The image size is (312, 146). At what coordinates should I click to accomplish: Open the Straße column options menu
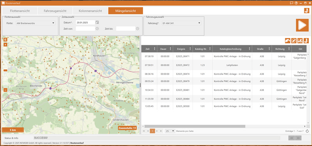(269, 49)
